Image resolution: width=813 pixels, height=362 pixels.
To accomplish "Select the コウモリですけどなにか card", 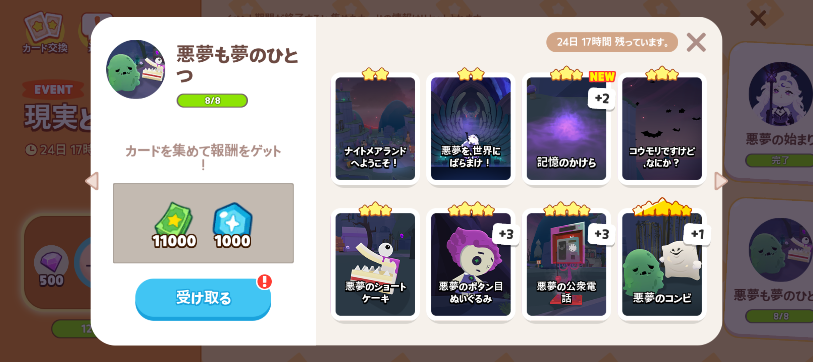I will click(x=662, y=129).
